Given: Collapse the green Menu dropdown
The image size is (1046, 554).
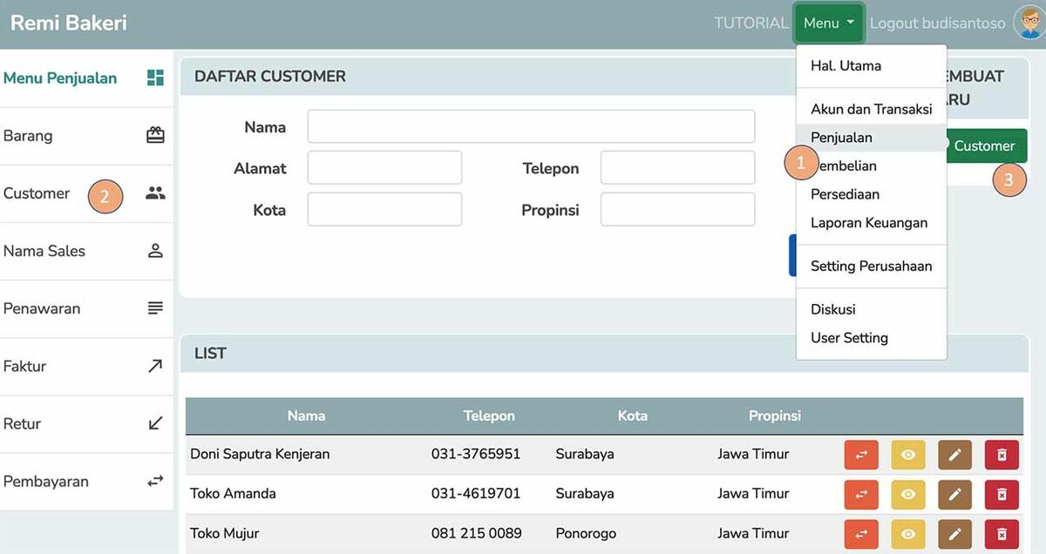Looking at the screenshot, I should click(828, 24).
